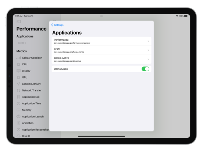The width and height of the screenshot is (203, 152).
Task: Open the Craft application row
Action: pos(101,50)
